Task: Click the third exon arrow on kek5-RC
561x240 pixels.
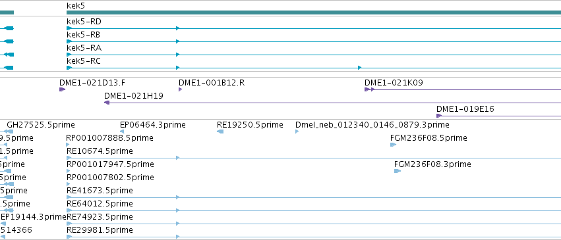Action: (x=359, y=68)
